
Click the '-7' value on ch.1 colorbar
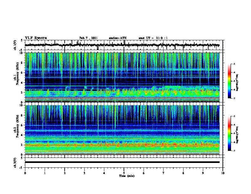pyautogui.click(x=234, y=98)
